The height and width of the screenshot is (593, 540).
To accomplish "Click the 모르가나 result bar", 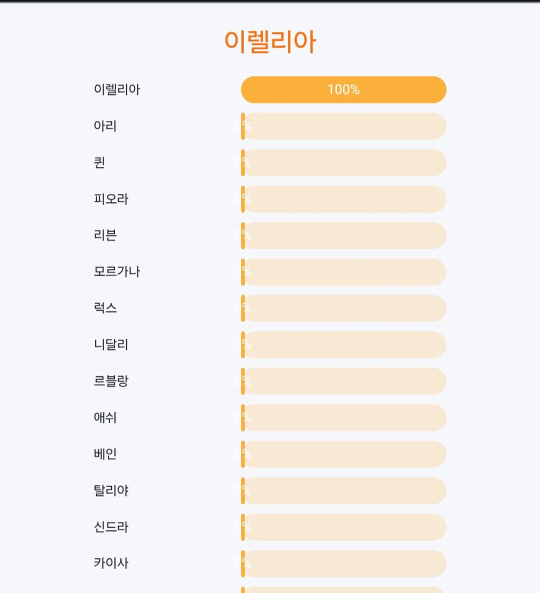I will 343,272.
